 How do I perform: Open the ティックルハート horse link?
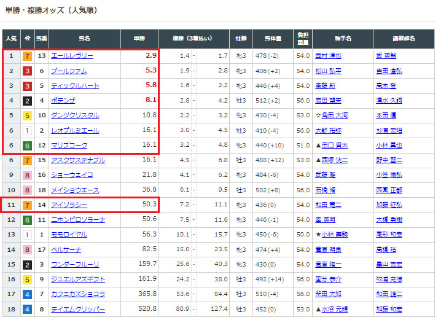(74, 86)
